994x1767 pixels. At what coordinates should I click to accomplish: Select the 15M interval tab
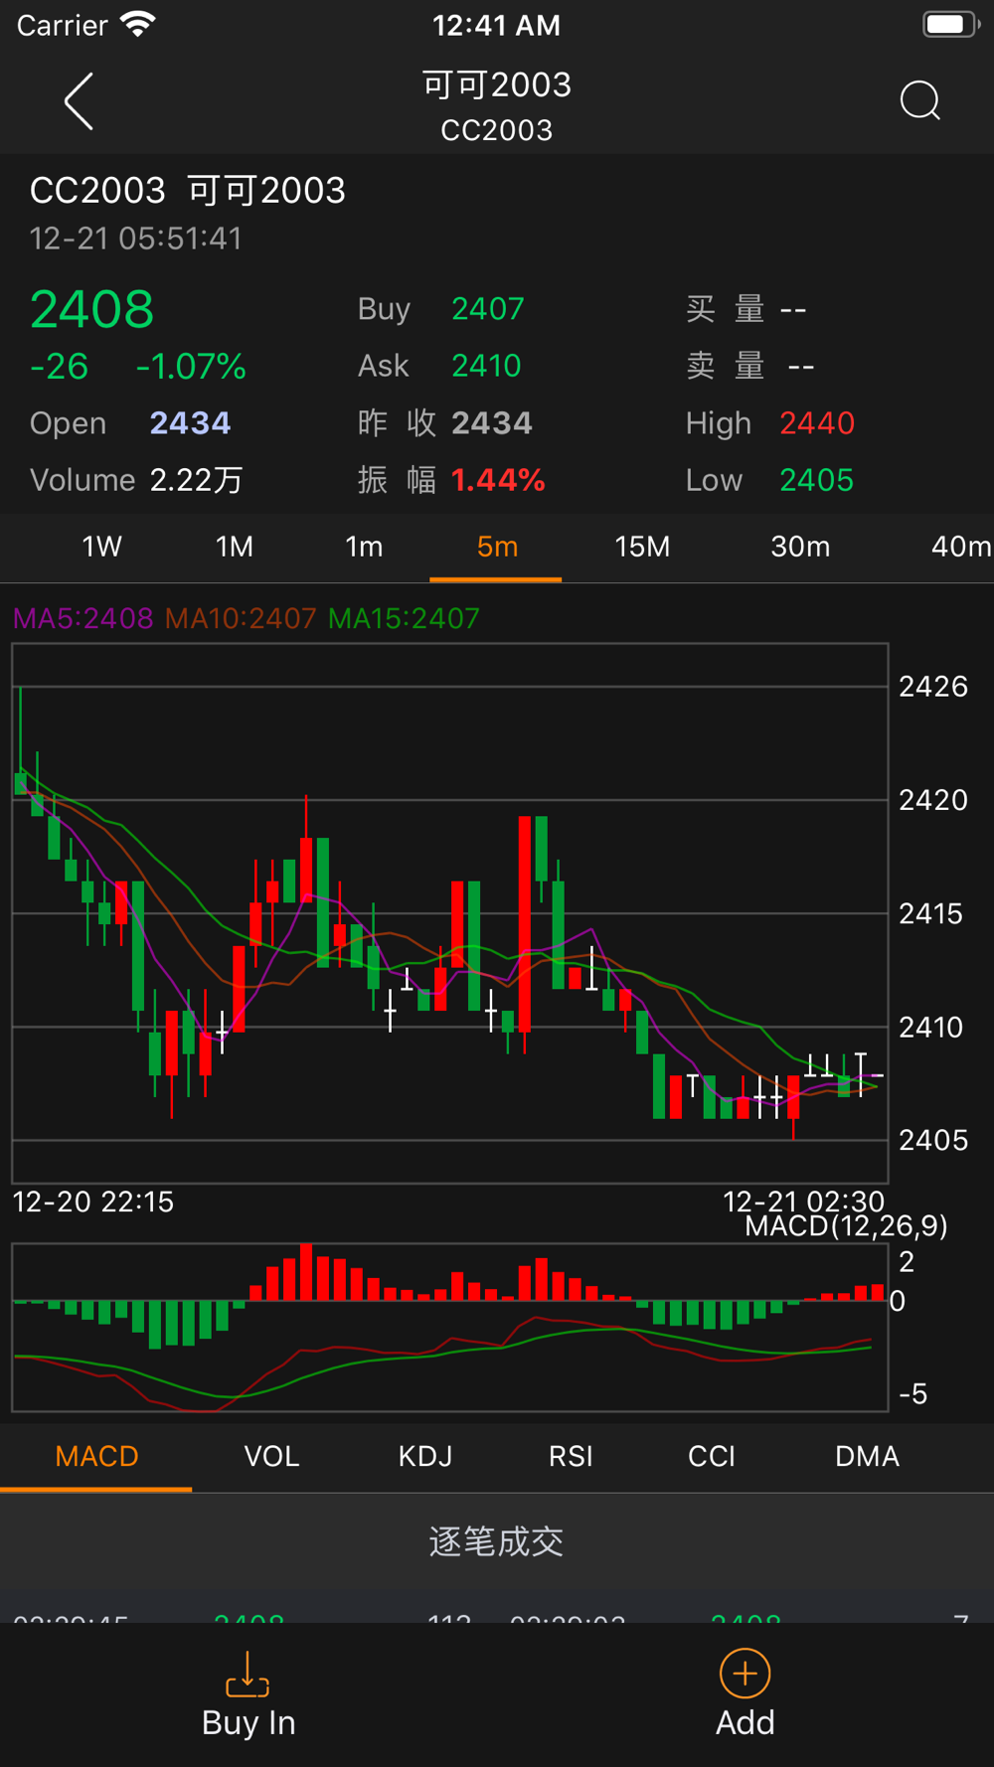tap(642, 547)
